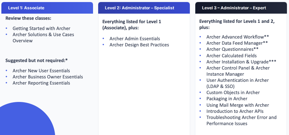Open Introduction to Archer APIs class
The width and height of the screenshot is (289, 135).
click(235, 111)
